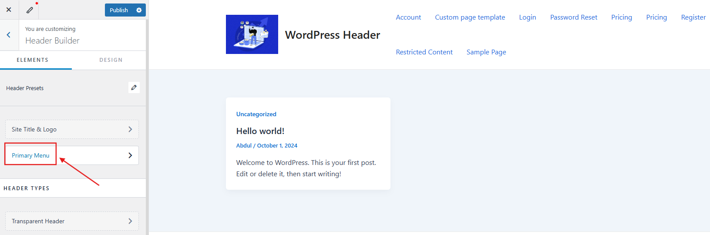710x235 pixels.
Task: Click the WordPress Header site title
Action: pyautogui.click(x=333, y=35)
